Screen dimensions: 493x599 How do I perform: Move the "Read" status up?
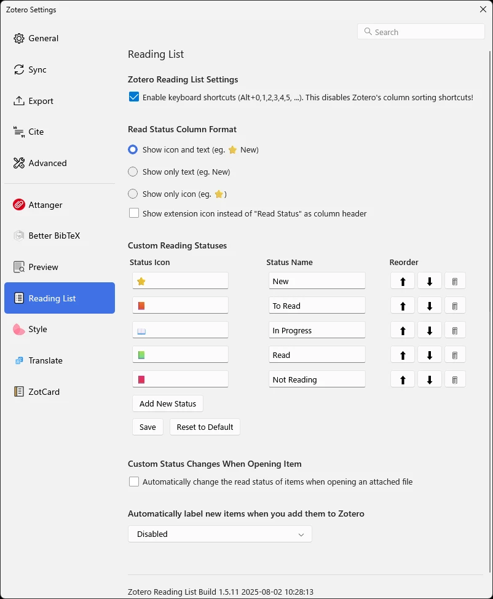point(403,355)
